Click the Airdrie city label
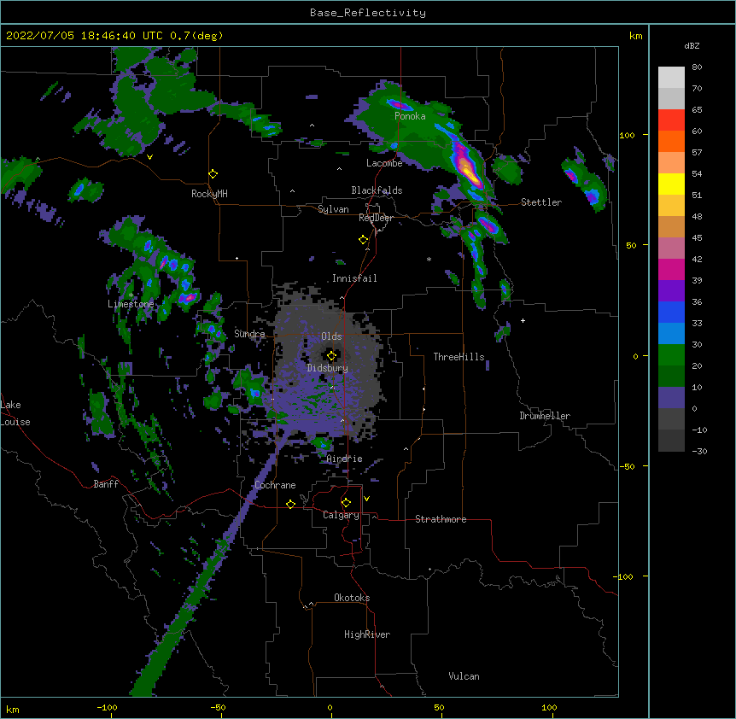736x719 pixels. (x=345, y=459)
